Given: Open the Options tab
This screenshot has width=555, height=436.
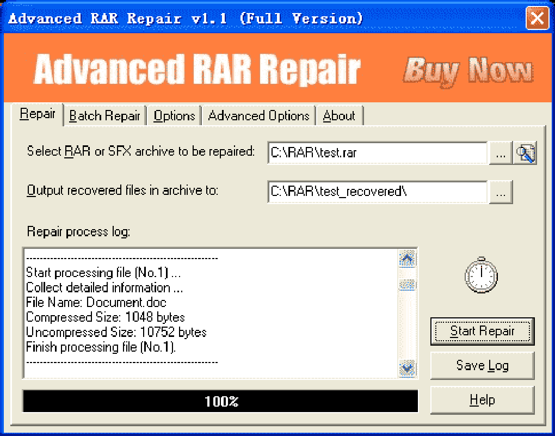Looking at the screenshot, I should 174,116.
